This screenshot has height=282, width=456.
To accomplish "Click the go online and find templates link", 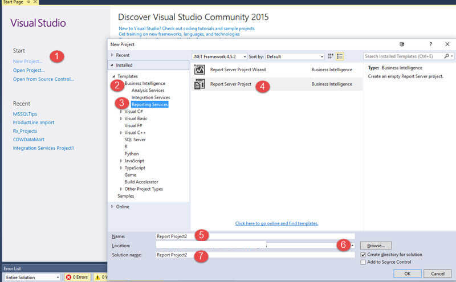I will pyautogui.click(x=276, y=223).
